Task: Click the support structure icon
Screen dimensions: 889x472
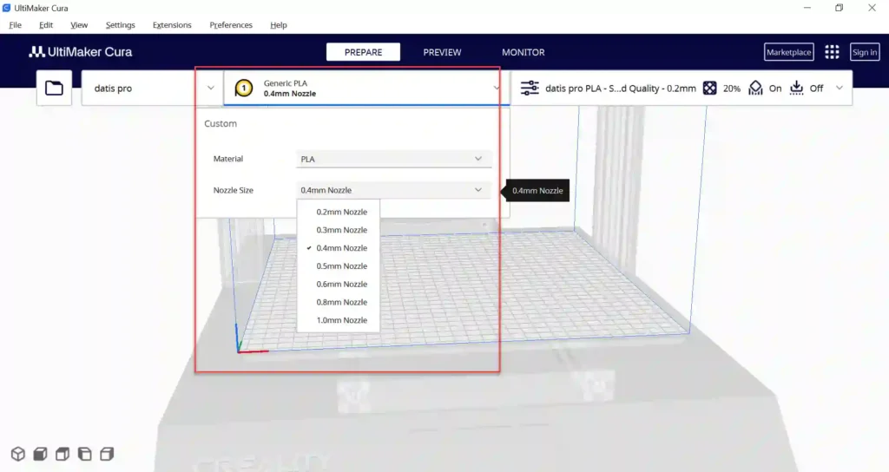Action: click(x=755, y=88)
